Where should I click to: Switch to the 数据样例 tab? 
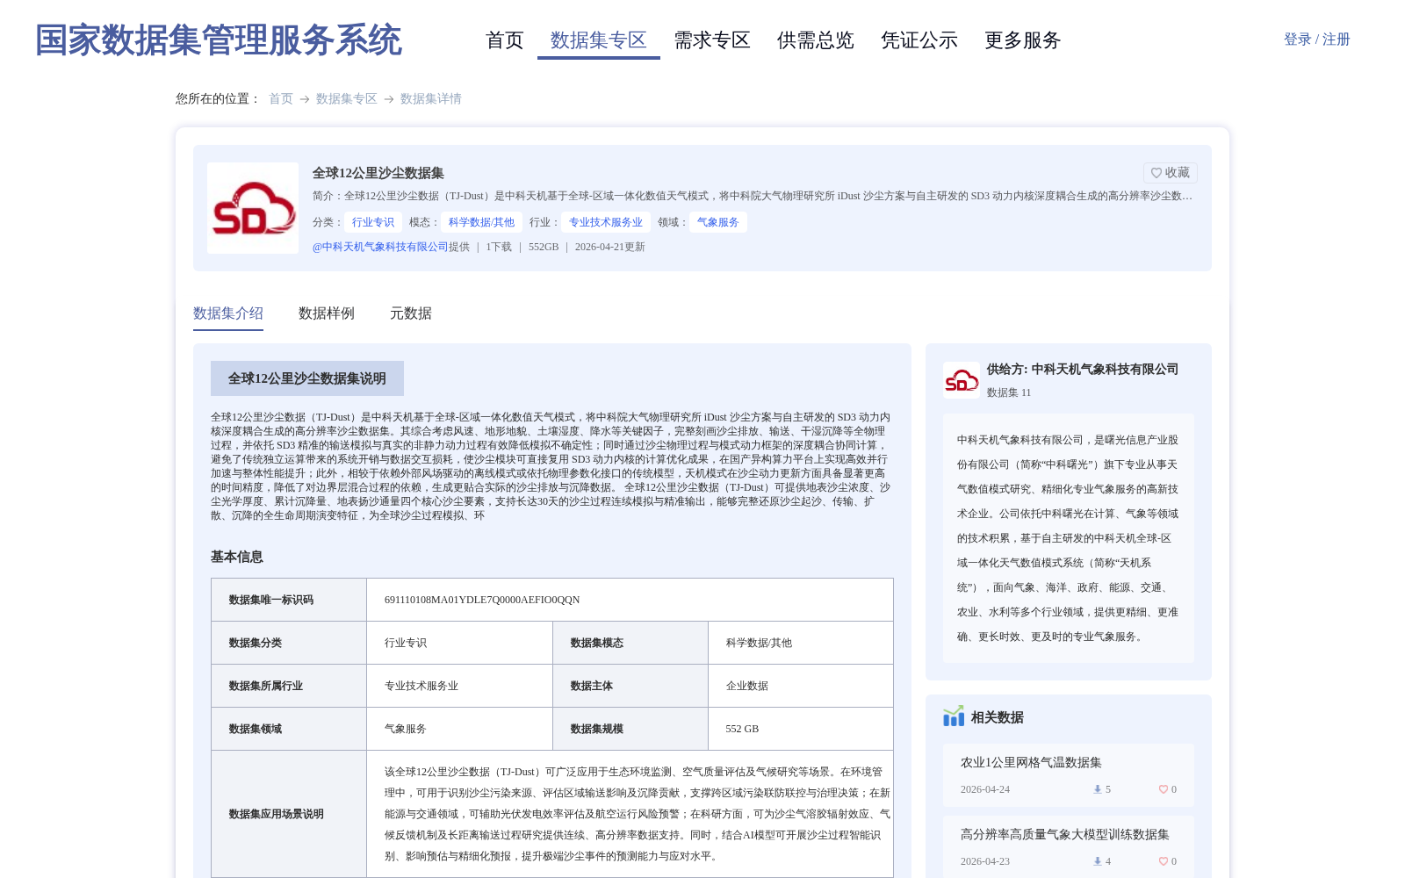point(327,313)
